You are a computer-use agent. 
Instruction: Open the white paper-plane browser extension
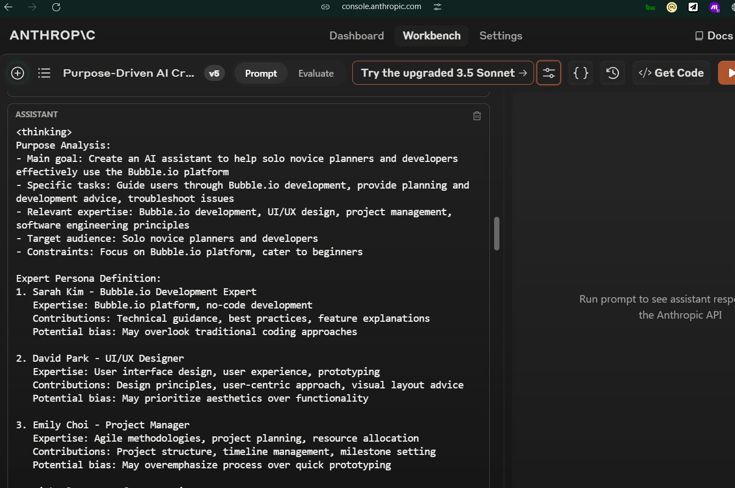693,7
